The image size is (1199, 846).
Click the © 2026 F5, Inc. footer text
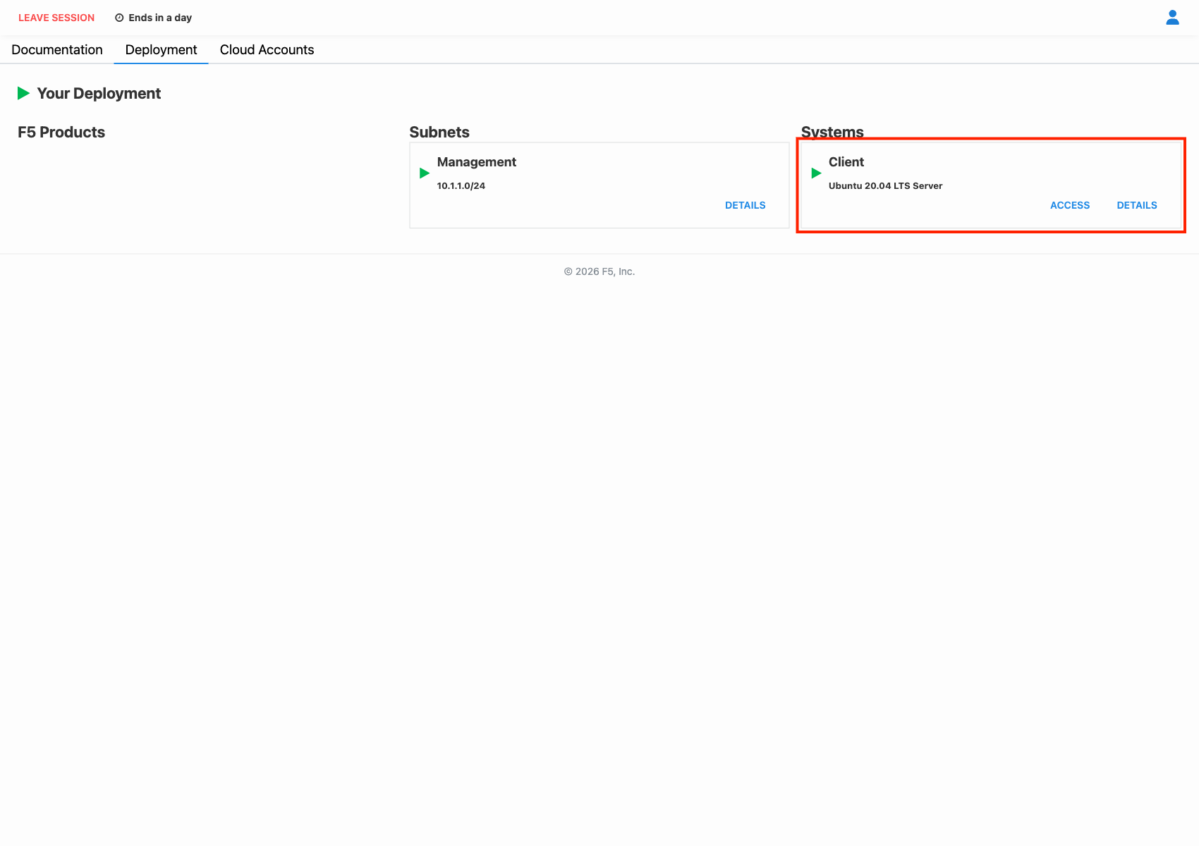(599, 271)
